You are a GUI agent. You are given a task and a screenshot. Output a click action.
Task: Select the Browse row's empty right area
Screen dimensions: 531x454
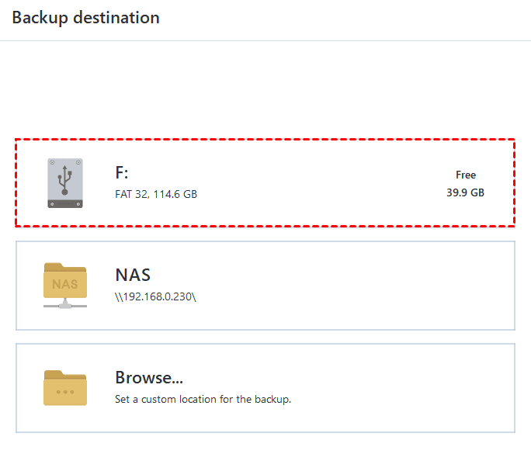pos(404,388)
